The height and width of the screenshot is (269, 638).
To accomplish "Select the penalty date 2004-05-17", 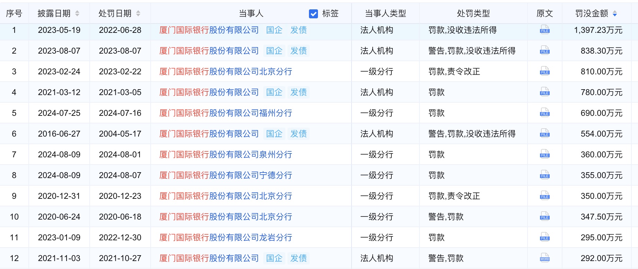I will (x=120, y=134).
